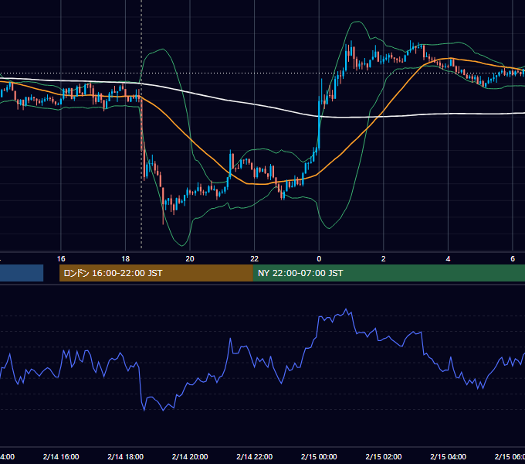Screen dimensions: 525x464
Task: Click upper axis hour label 20
Action: (x=190, y=259)
